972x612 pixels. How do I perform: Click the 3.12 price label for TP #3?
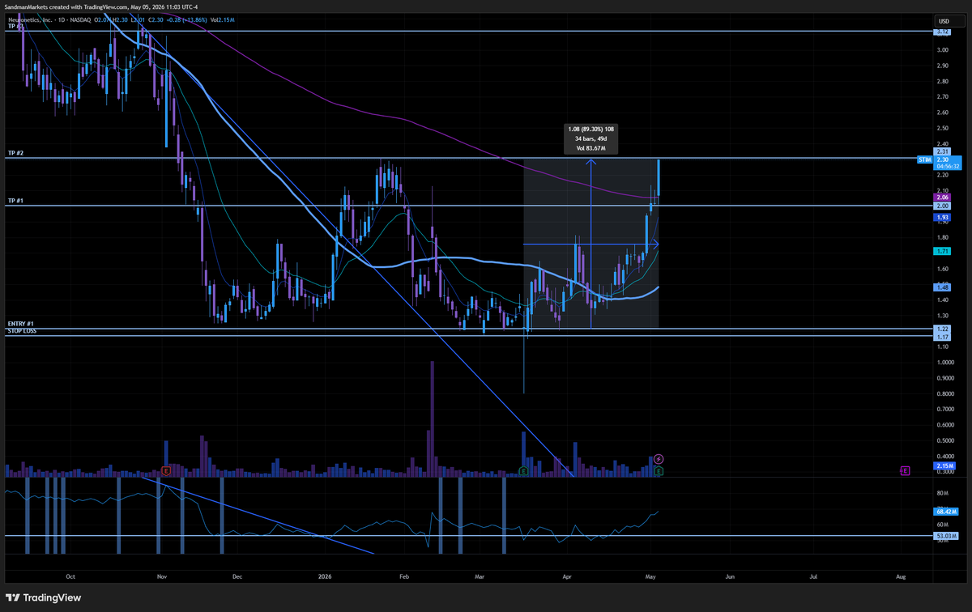tap(942, 32)
